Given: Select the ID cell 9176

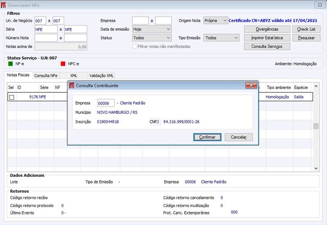Looking at the screenshot, I should point(27,97).
